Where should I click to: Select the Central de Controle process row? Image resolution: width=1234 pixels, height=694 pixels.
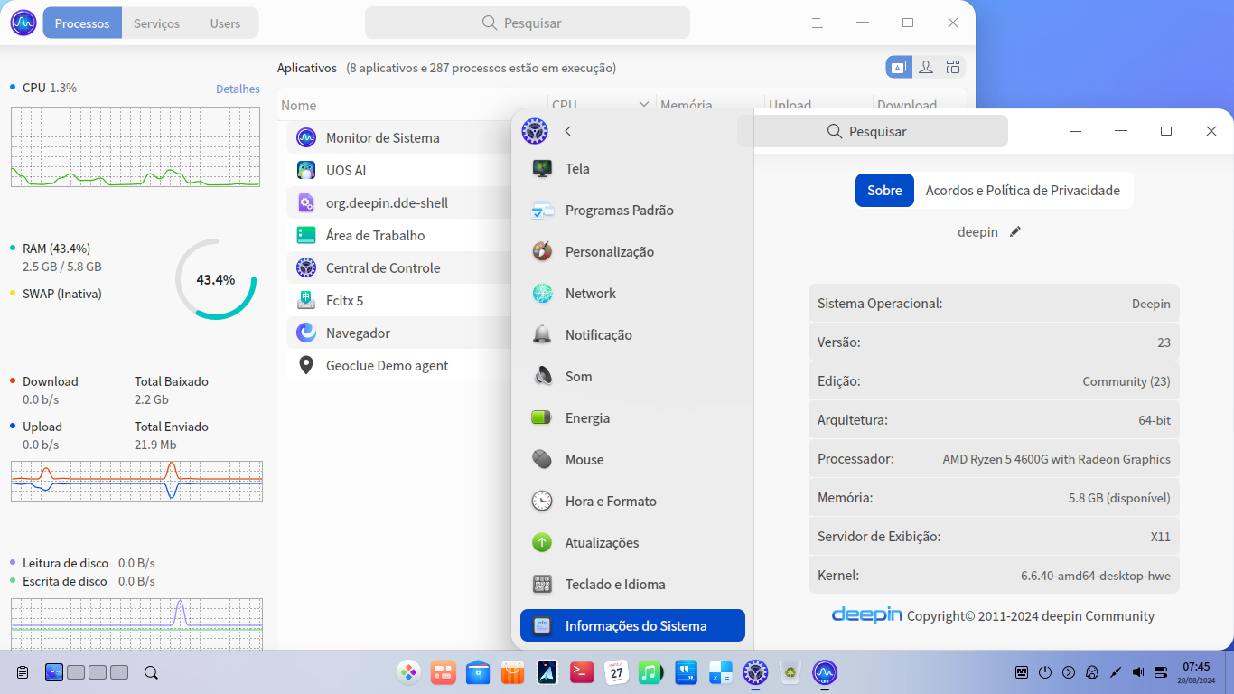(399, 268)
